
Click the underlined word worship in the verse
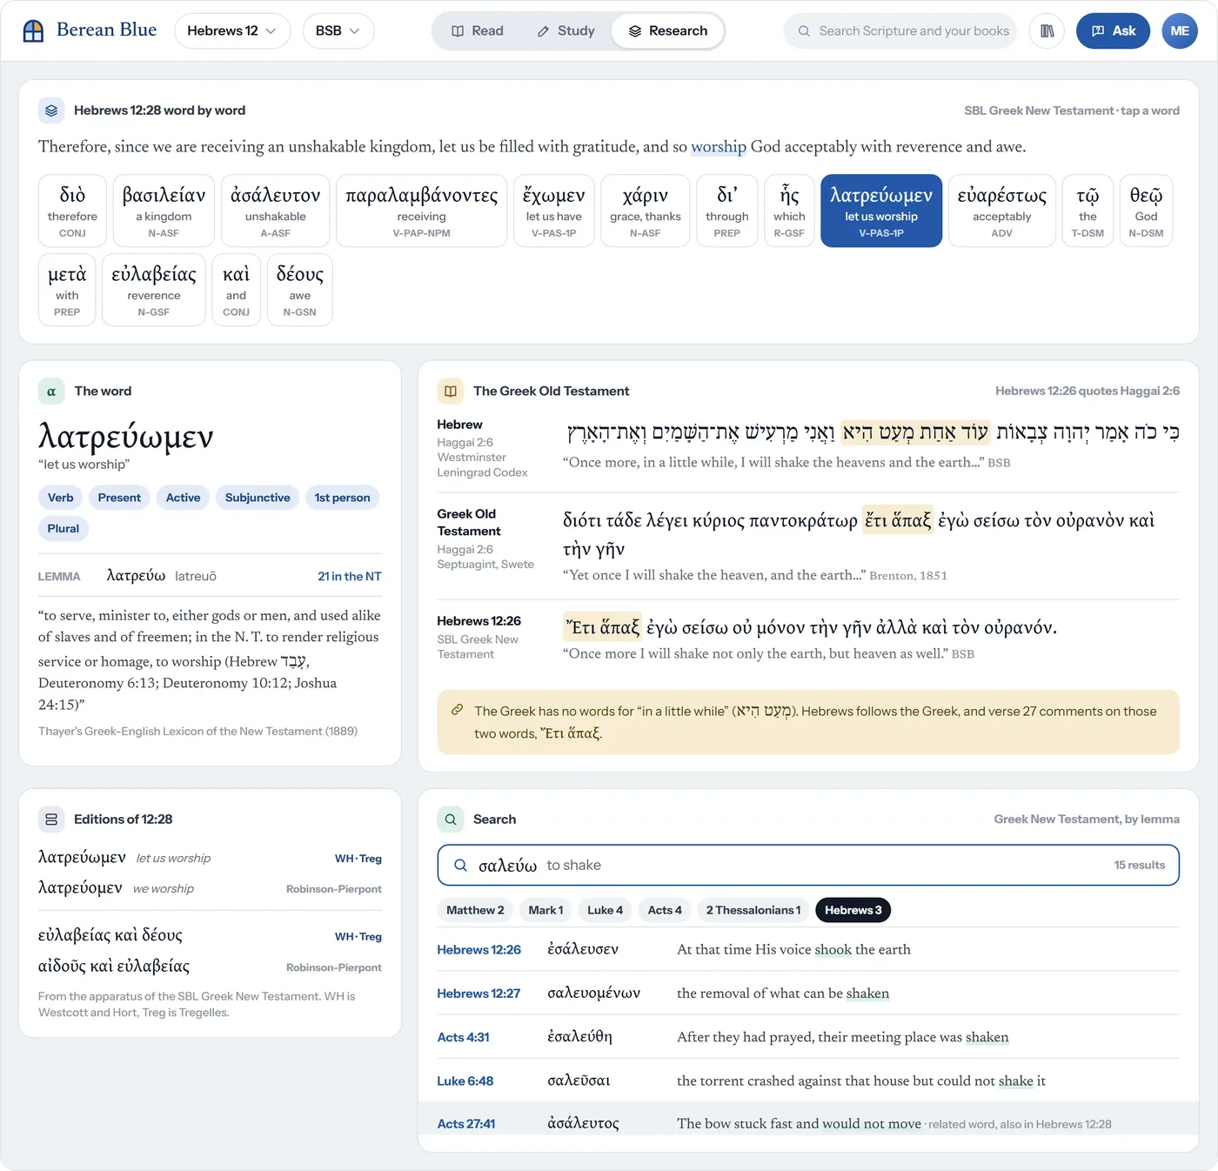click(x=719, y=147)
